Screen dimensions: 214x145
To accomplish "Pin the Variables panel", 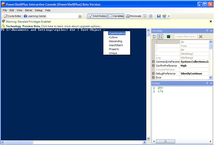I will pyautogui.click(x=207, y=31).
